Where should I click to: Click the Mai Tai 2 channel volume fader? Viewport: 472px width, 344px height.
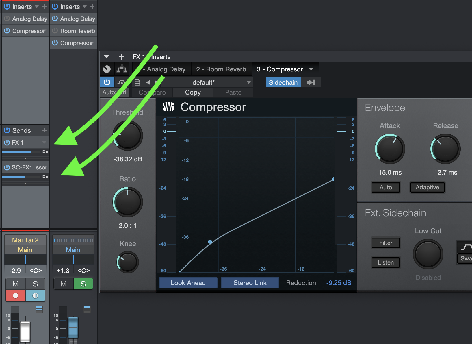(25, 332)
